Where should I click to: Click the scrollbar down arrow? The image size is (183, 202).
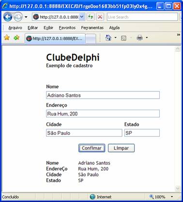178,188
